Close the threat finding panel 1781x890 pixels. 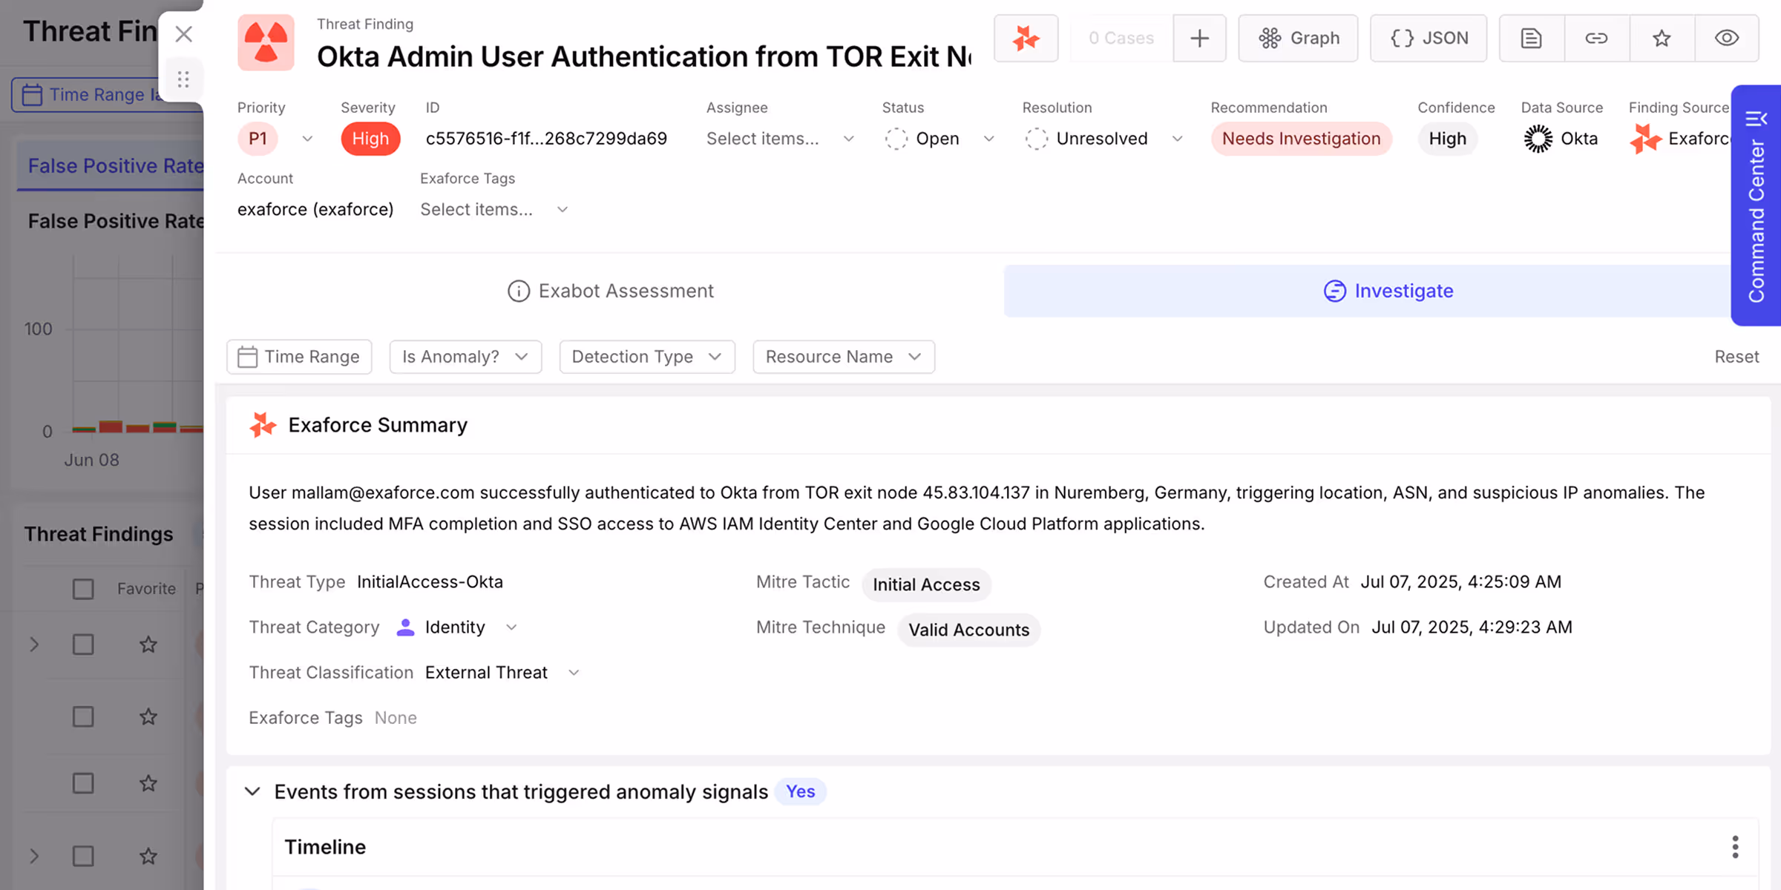[x=183, y=34]
